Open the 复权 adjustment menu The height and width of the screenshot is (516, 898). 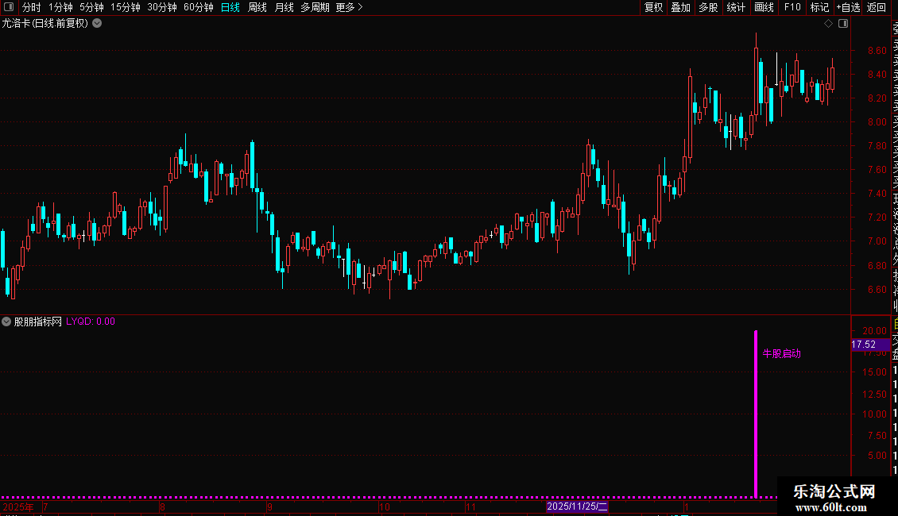(x=653, y=7)
